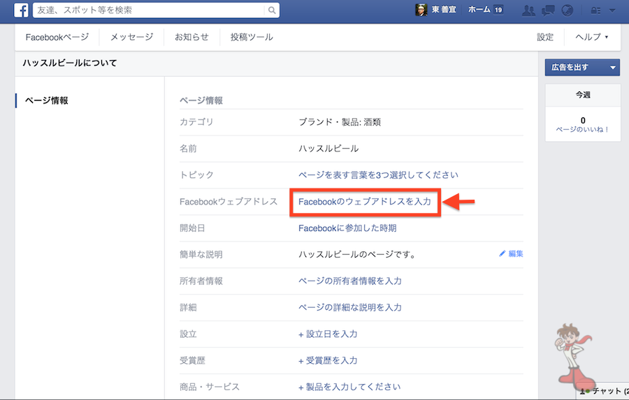
Task: Open the friend requests icon
Action: point(528,10)
